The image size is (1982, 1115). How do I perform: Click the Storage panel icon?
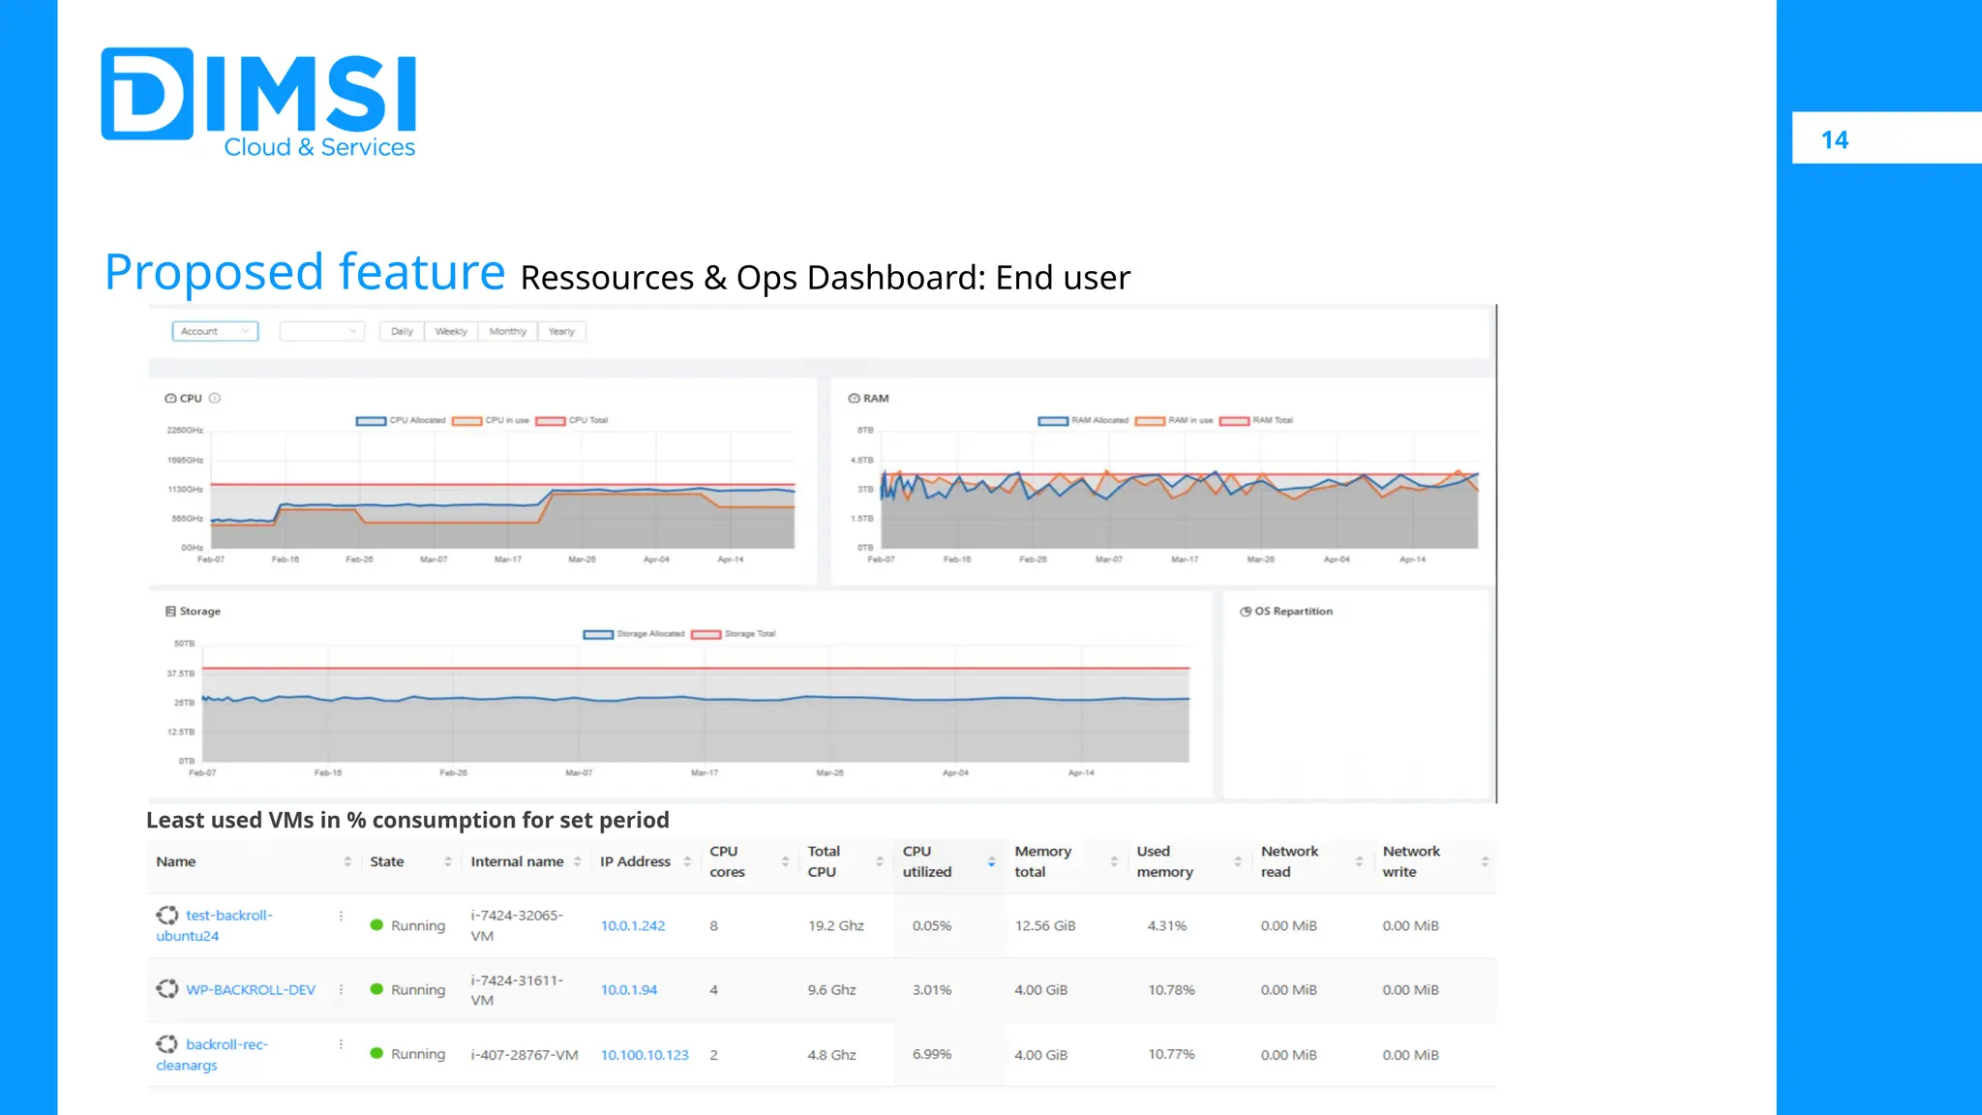click(170, 612)
